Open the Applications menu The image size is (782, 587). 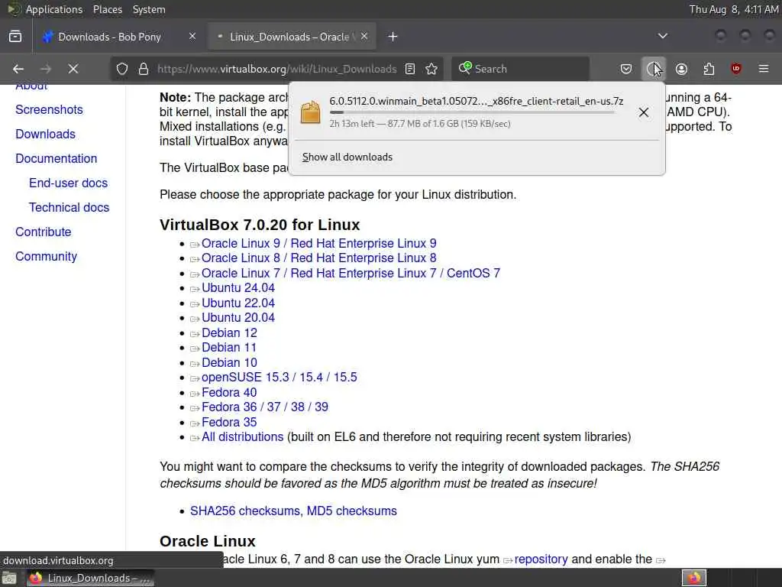coord(54,9)
